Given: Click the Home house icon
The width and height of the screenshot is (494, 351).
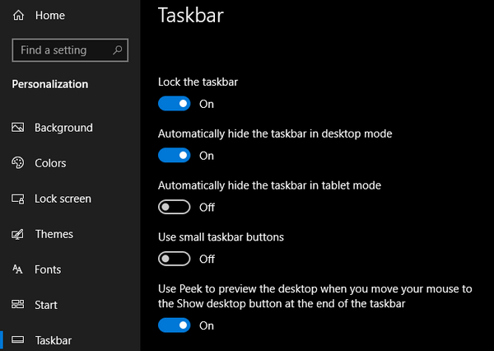Looking at the screenshot, I should pyautogui.click(x=18, y=16).
